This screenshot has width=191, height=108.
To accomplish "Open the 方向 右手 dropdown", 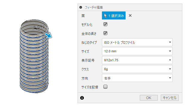I will pos(137,78).
